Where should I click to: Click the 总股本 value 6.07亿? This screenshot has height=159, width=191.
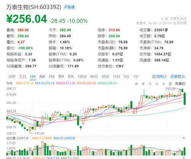click(118, 54)
